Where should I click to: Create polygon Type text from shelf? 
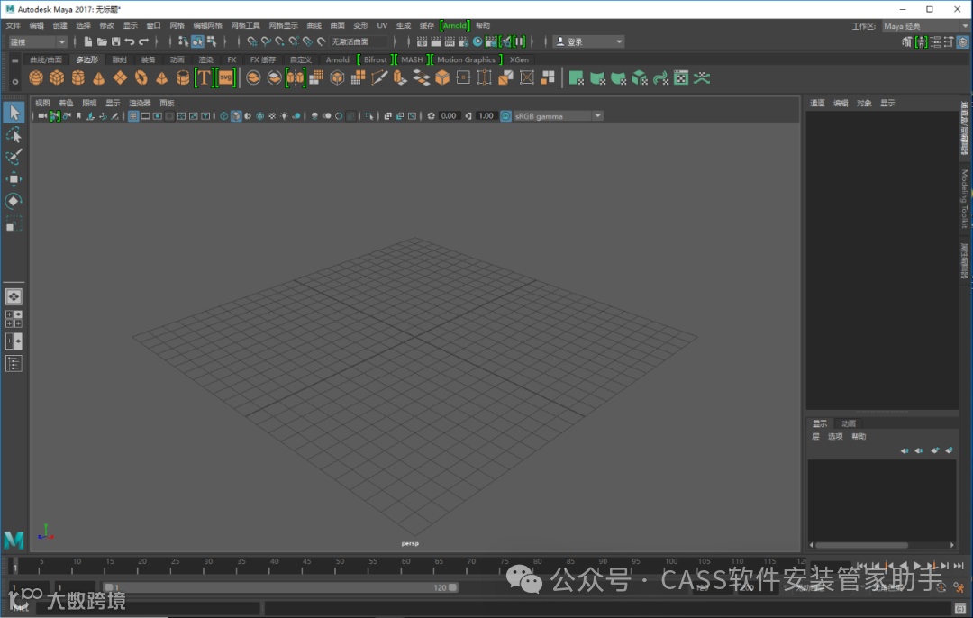pos(205,78)
